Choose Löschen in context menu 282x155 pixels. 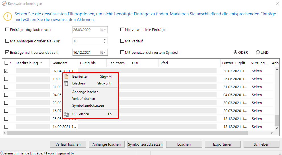click(x=91, y=83)
